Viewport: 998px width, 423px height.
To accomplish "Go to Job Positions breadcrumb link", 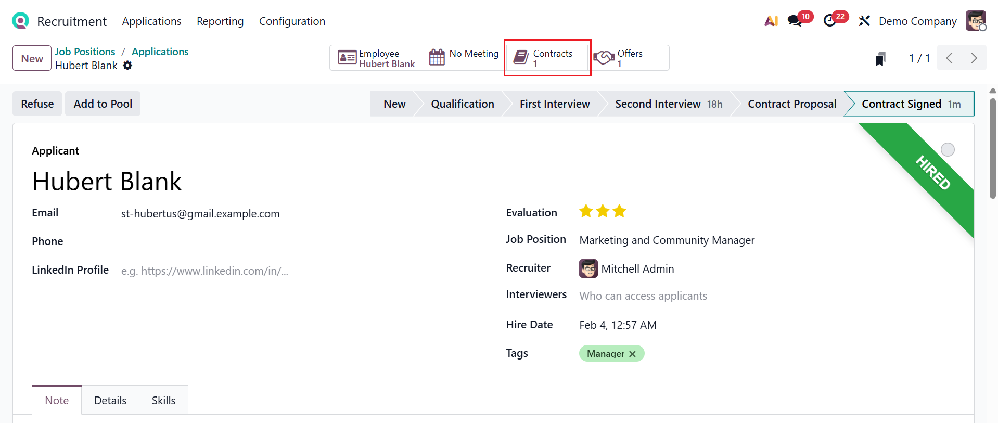I will (x=85, y=52).
